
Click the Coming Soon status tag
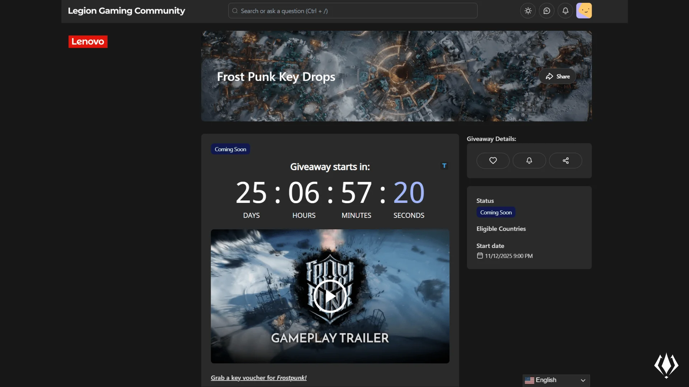(x=496, y=212)
